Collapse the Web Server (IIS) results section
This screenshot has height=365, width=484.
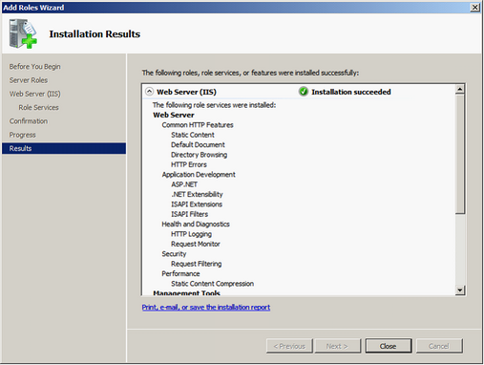pyautogui.click(x=149, y=92)
